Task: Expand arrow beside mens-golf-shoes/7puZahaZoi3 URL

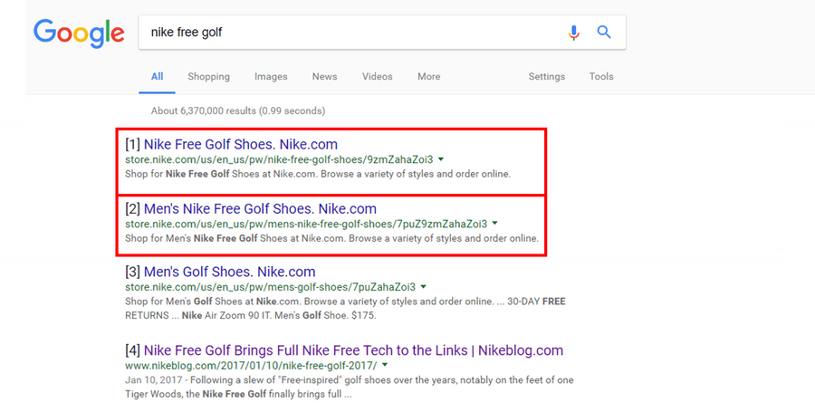Action: coord(424,287)
